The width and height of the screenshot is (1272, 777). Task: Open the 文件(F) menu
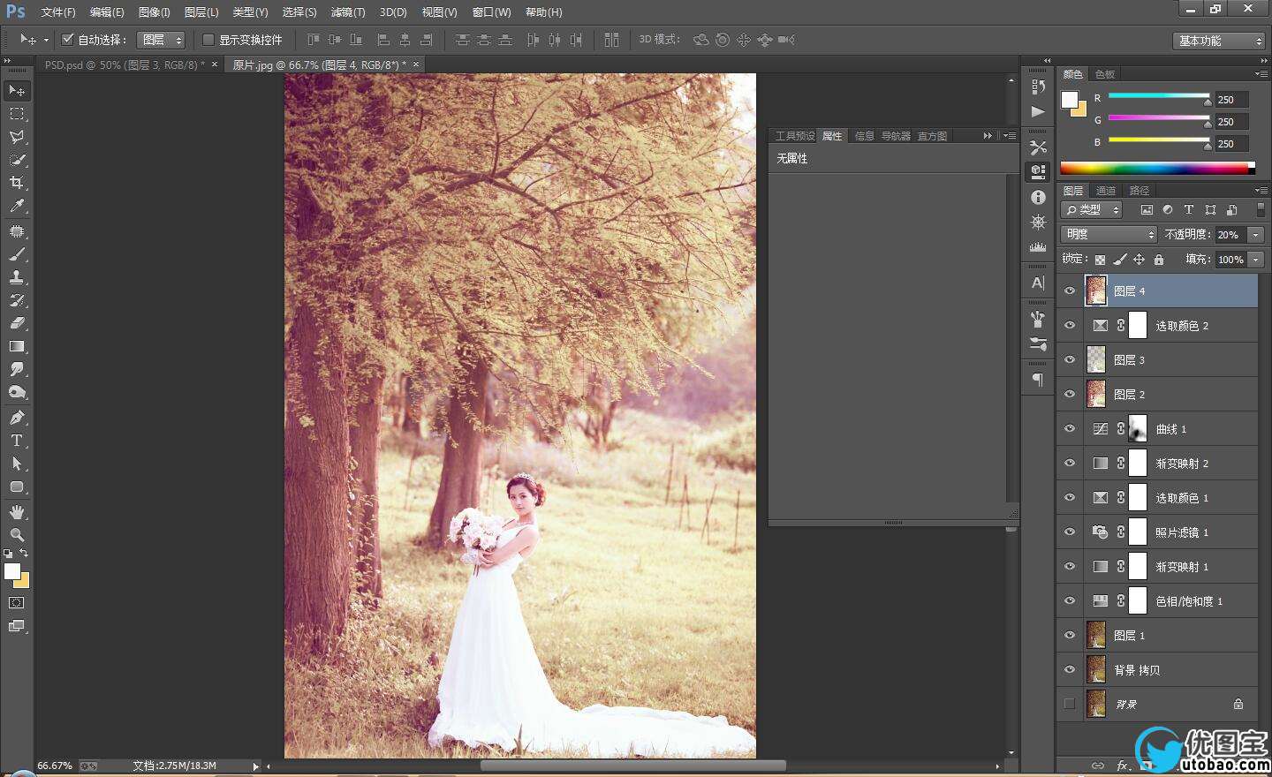58,12
